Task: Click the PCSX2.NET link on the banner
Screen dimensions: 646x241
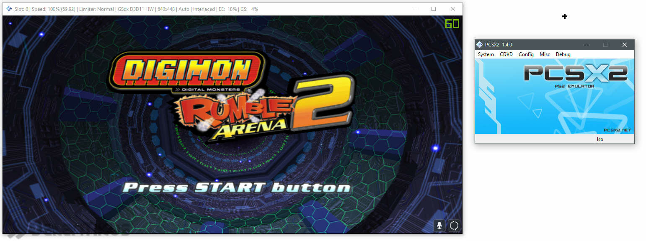Action: coord(618,130)
